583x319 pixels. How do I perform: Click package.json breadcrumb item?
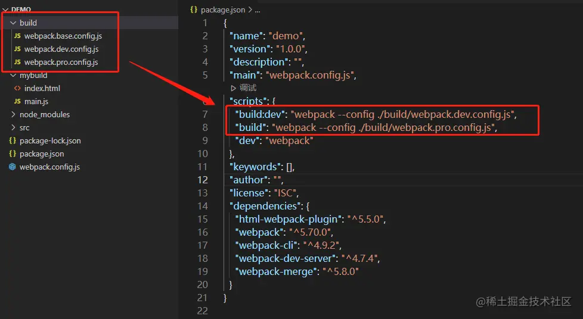point(223,10)
